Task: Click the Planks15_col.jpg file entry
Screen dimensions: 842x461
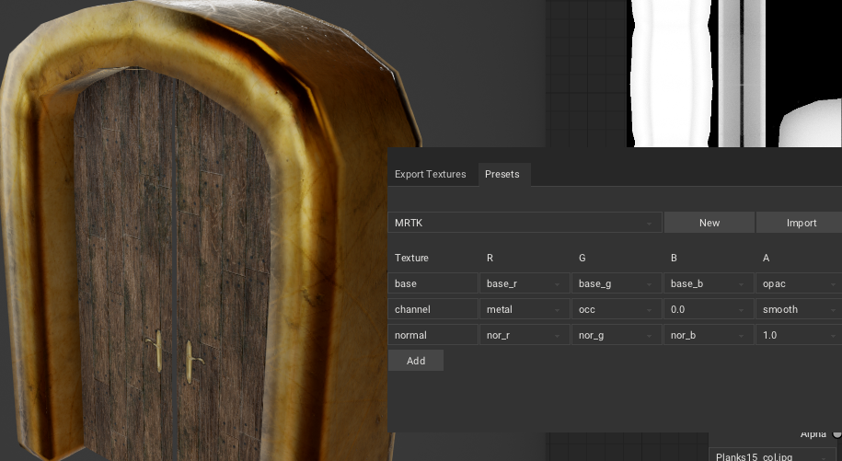Action: point(772,455)
